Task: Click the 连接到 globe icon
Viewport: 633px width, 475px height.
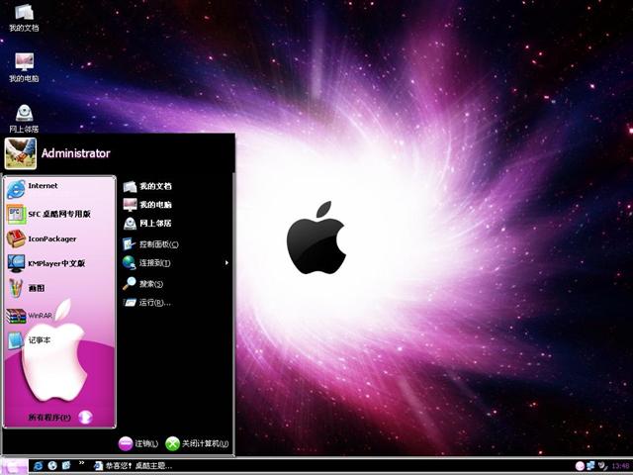Action: click(x=130, y=263)
